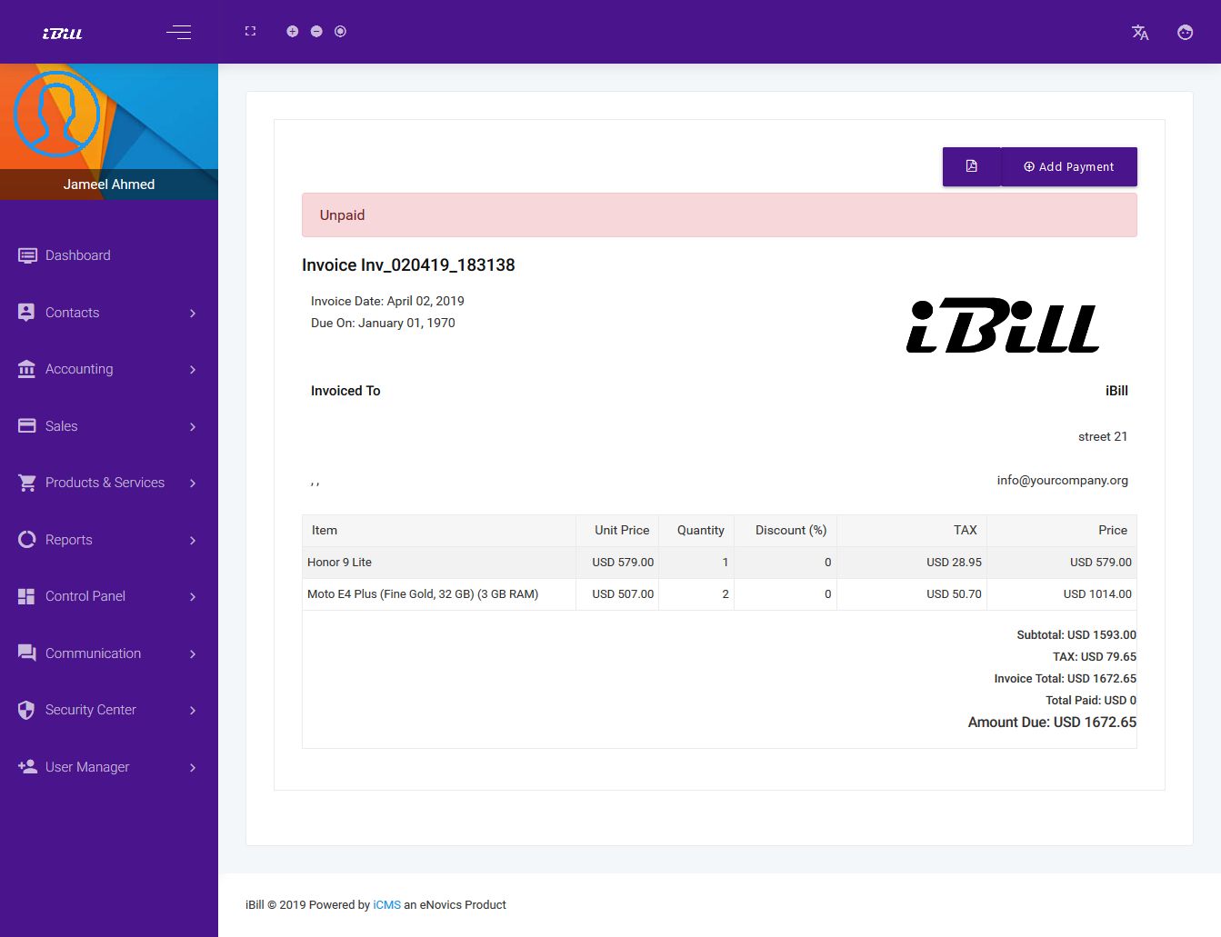Click the Reports donut chart icon
The width and height of the screenshot is (1221, 937).
tap(26, 540)
